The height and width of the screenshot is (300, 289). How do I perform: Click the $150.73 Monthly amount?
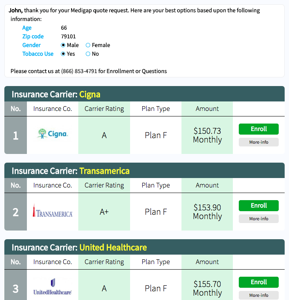click(x=207, y=135)
